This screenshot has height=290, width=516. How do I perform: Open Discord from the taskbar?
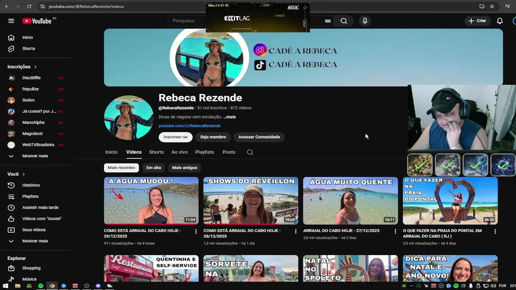point(98,286)
